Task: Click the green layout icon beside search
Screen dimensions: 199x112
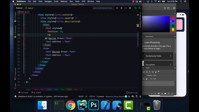Action: click(x=136, y=8)
